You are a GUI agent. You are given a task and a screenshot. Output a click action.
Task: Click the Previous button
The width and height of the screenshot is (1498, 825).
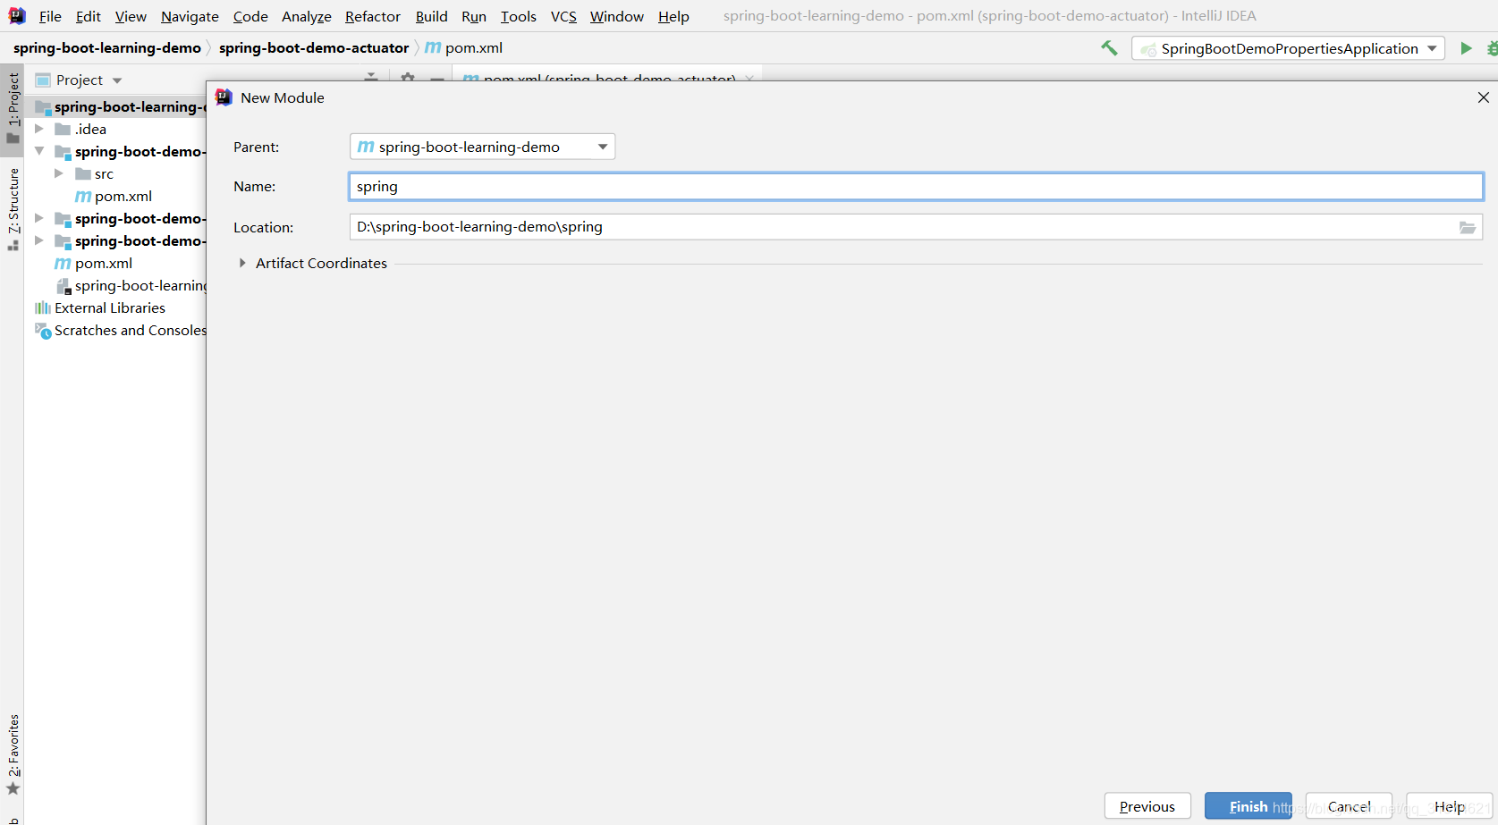point(1147,805)
